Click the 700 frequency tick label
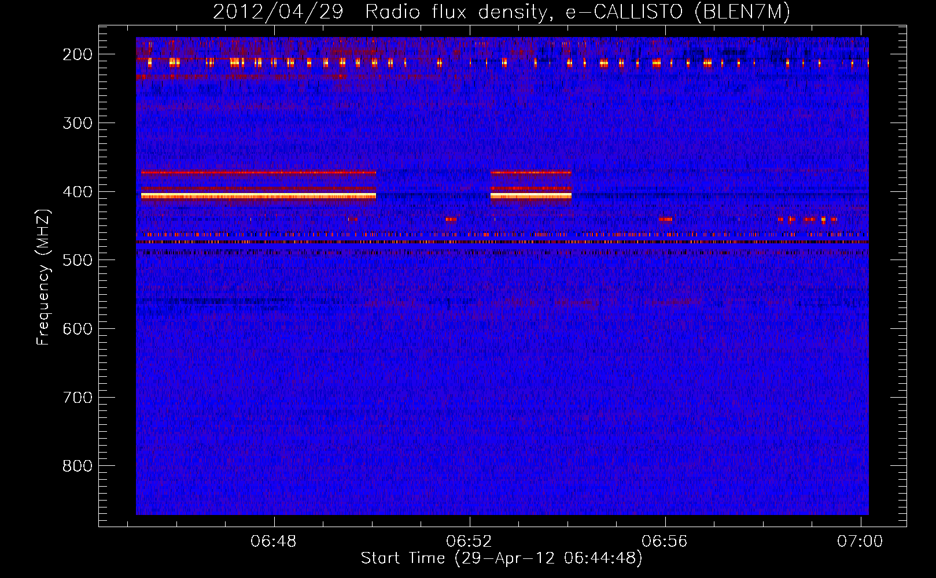Viewport: 936px width, 578px height. [x=78, y=398]
